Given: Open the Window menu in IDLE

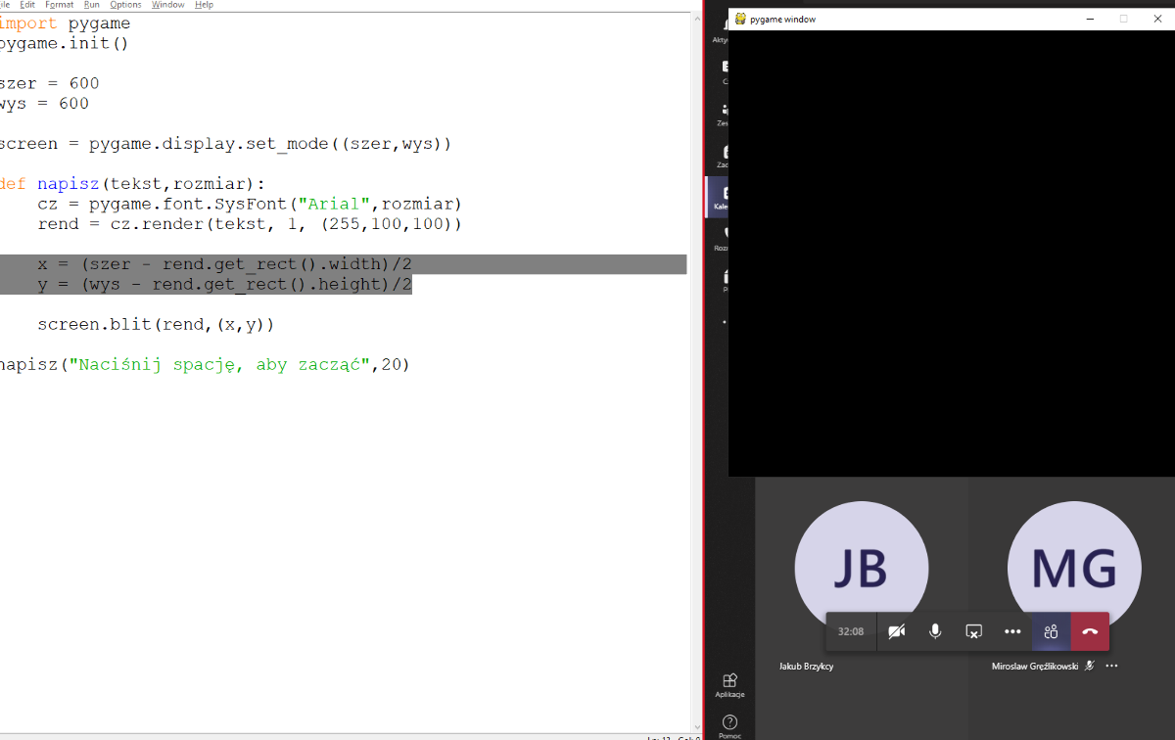Looking at the screenshot, I should click(x=167, y=5).
